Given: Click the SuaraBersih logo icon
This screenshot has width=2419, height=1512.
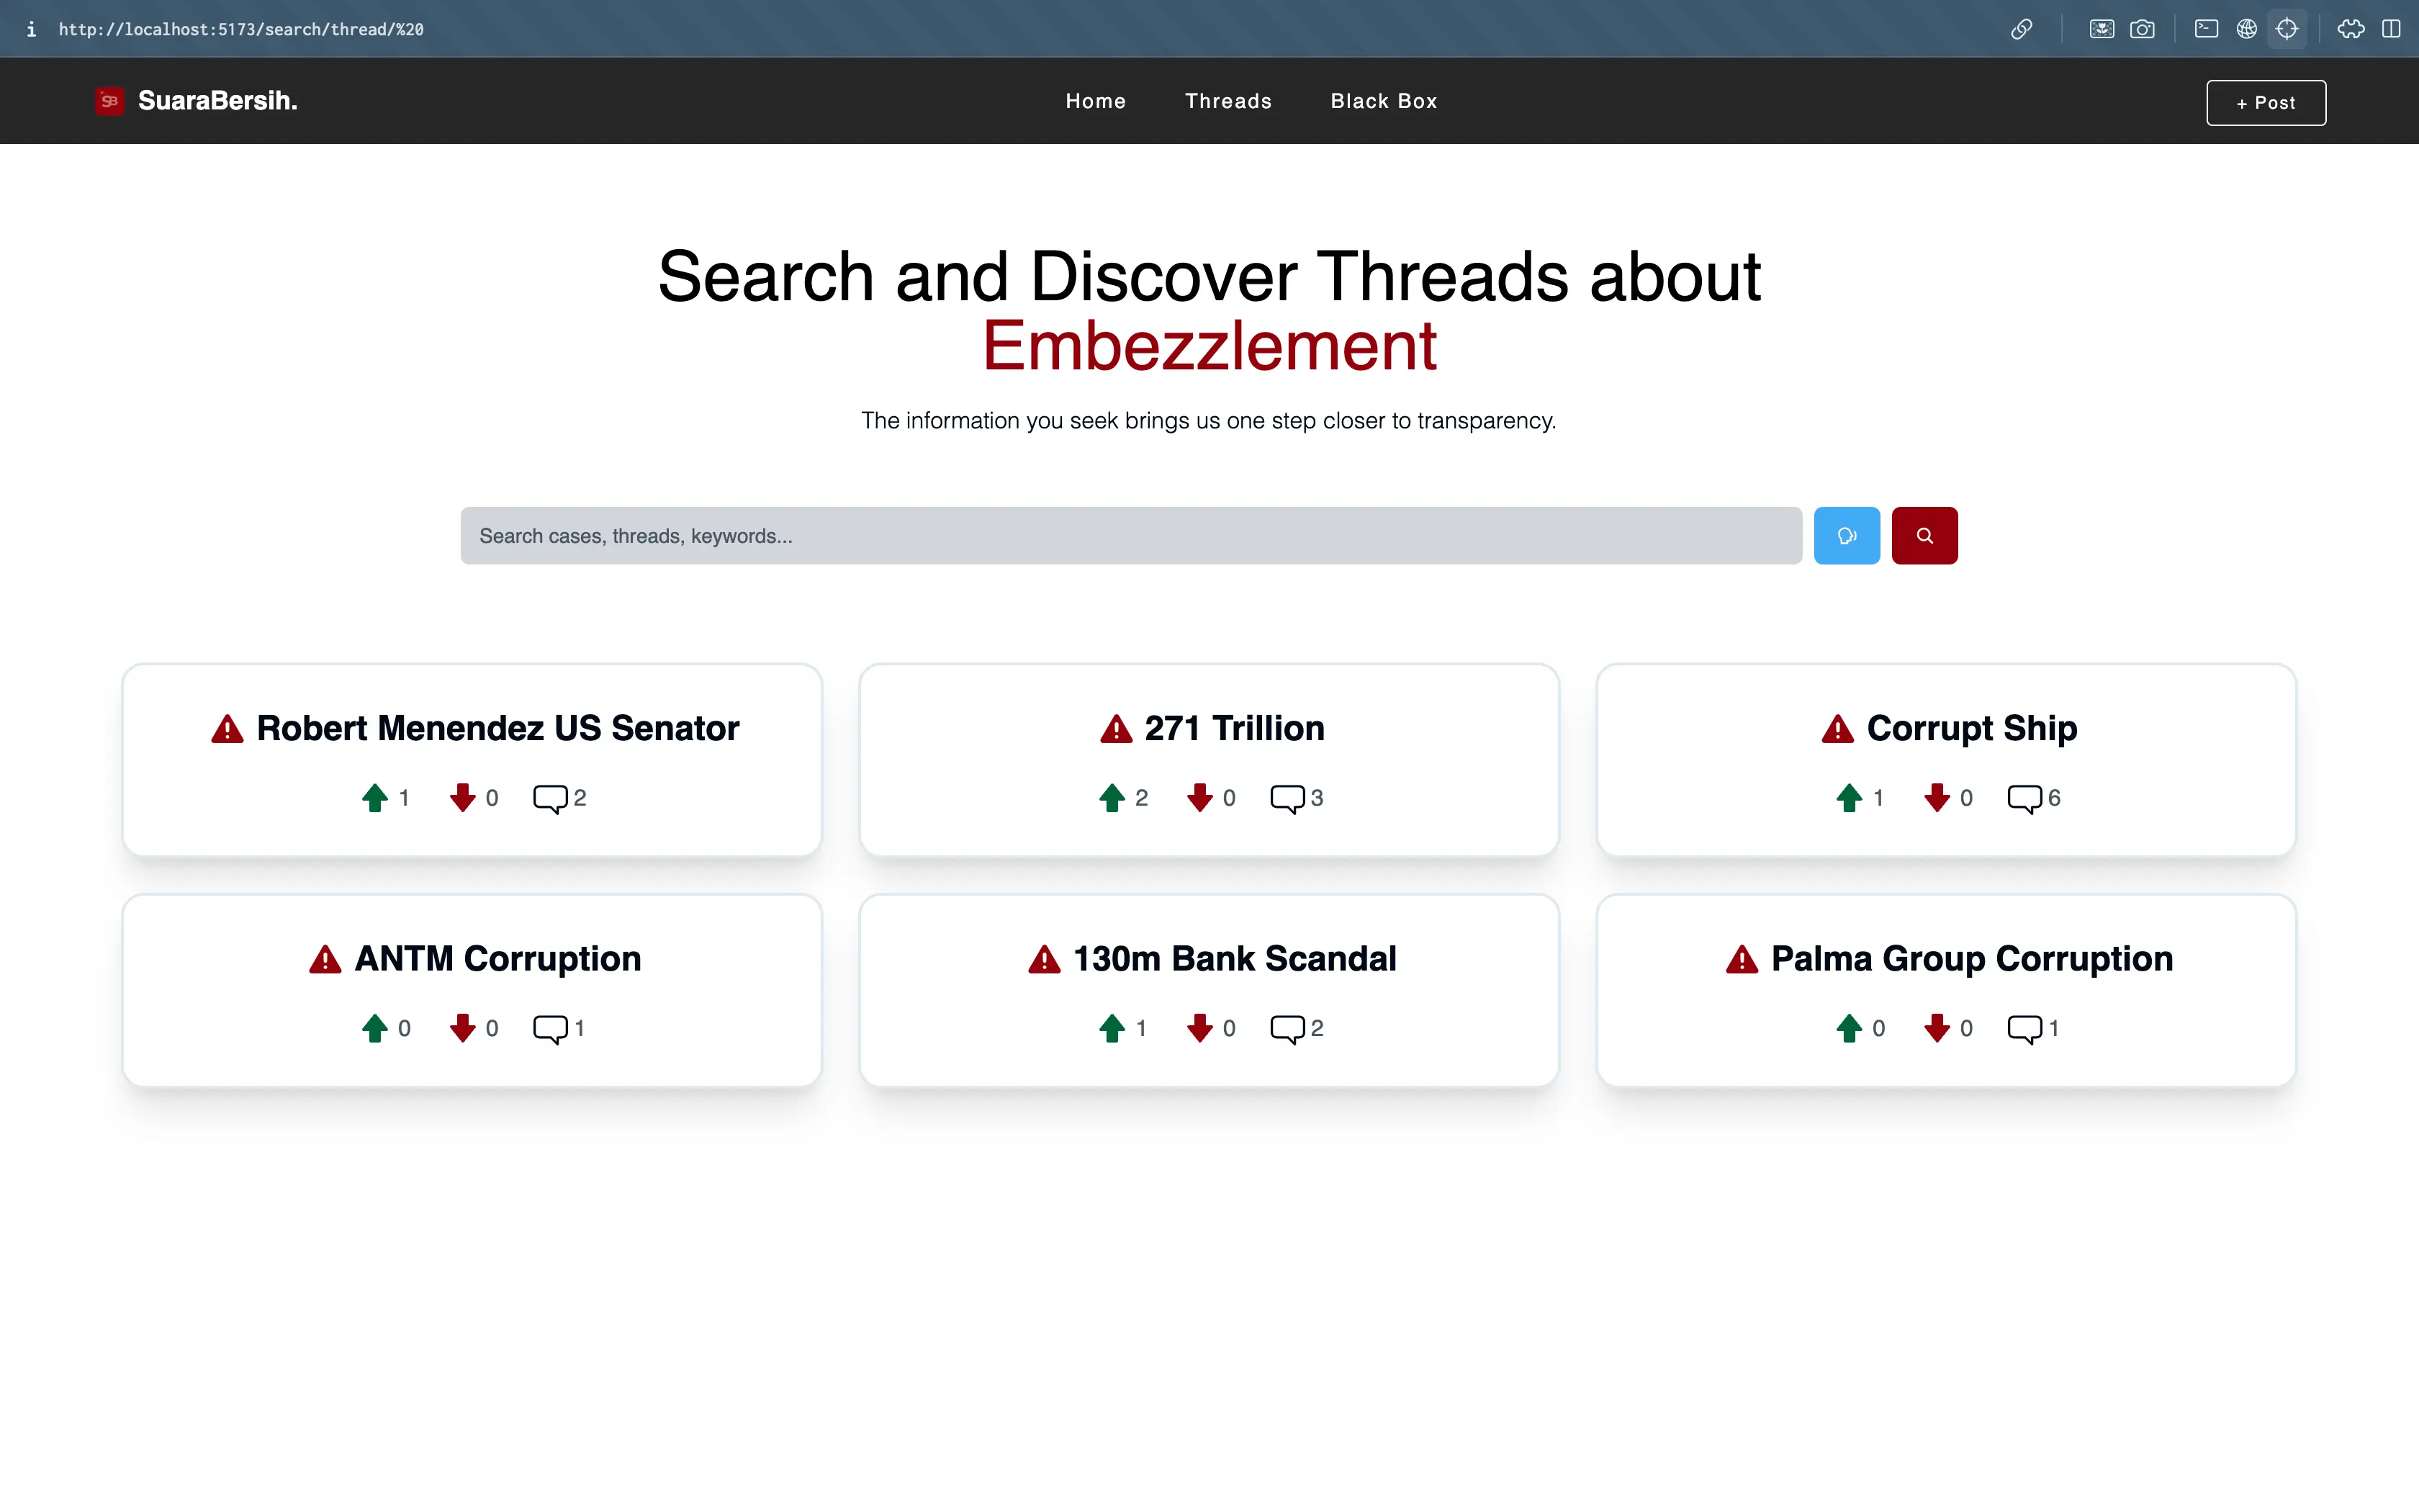Looking at the screenshot, I should tap(110, 101).
